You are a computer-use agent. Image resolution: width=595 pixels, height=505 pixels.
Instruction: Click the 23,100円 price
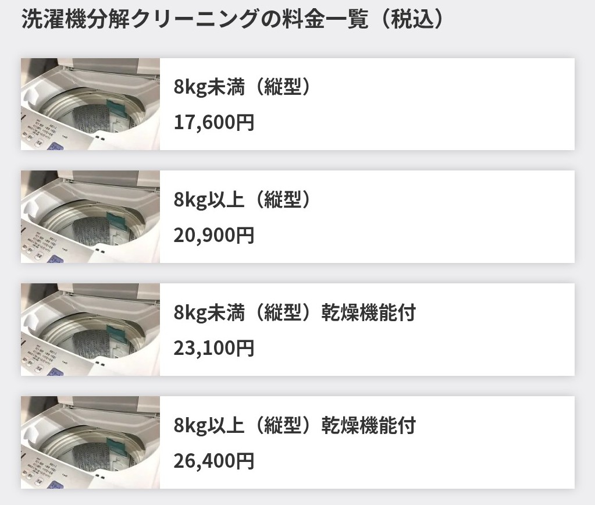(214, 348)
